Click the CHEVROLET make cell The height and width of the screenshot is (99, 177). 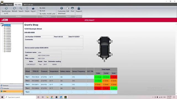tap(31, 65)
